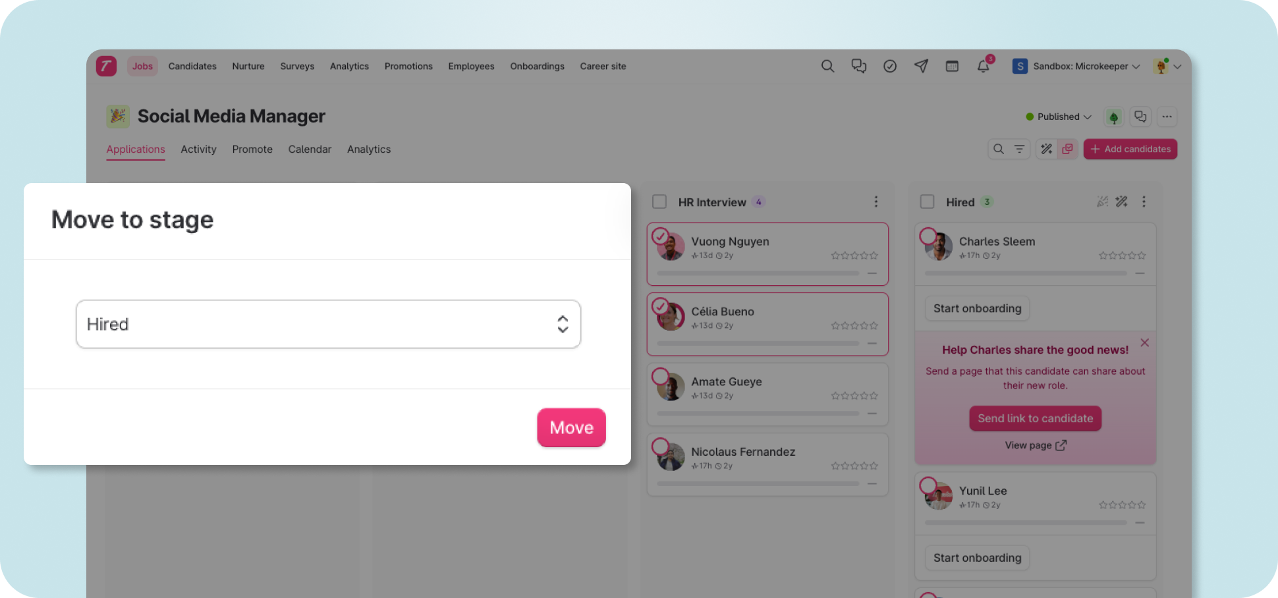Click the magic wand icon in toolbar
The height and width of the screenshot is (598, 1278).
tap(1046, 149)
